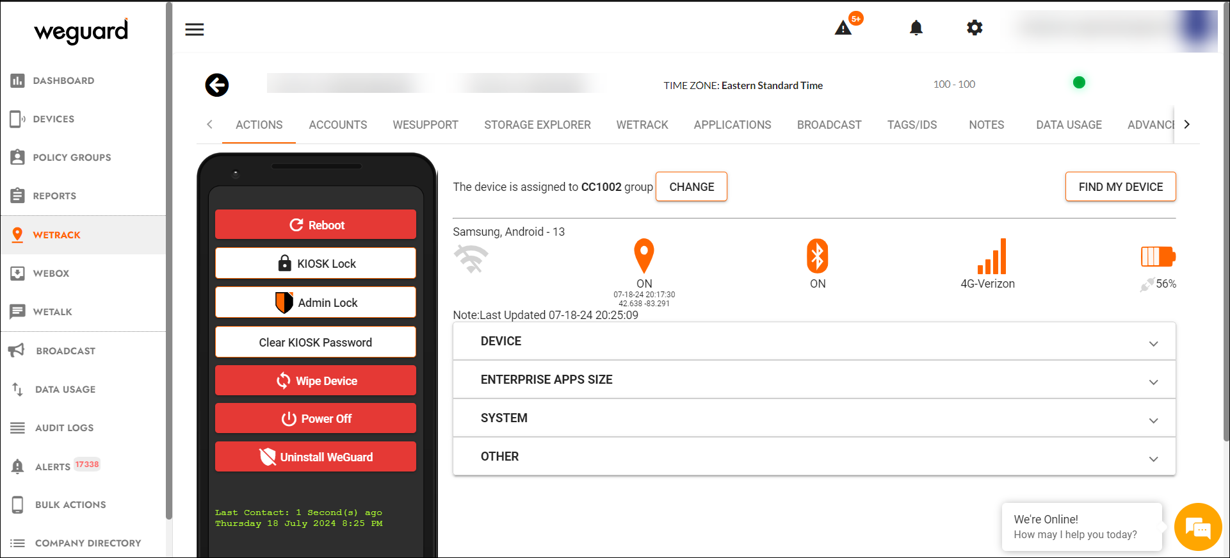Click the battery level icon
Viewport: 1230px width, 558px height.
[1158, 257]
